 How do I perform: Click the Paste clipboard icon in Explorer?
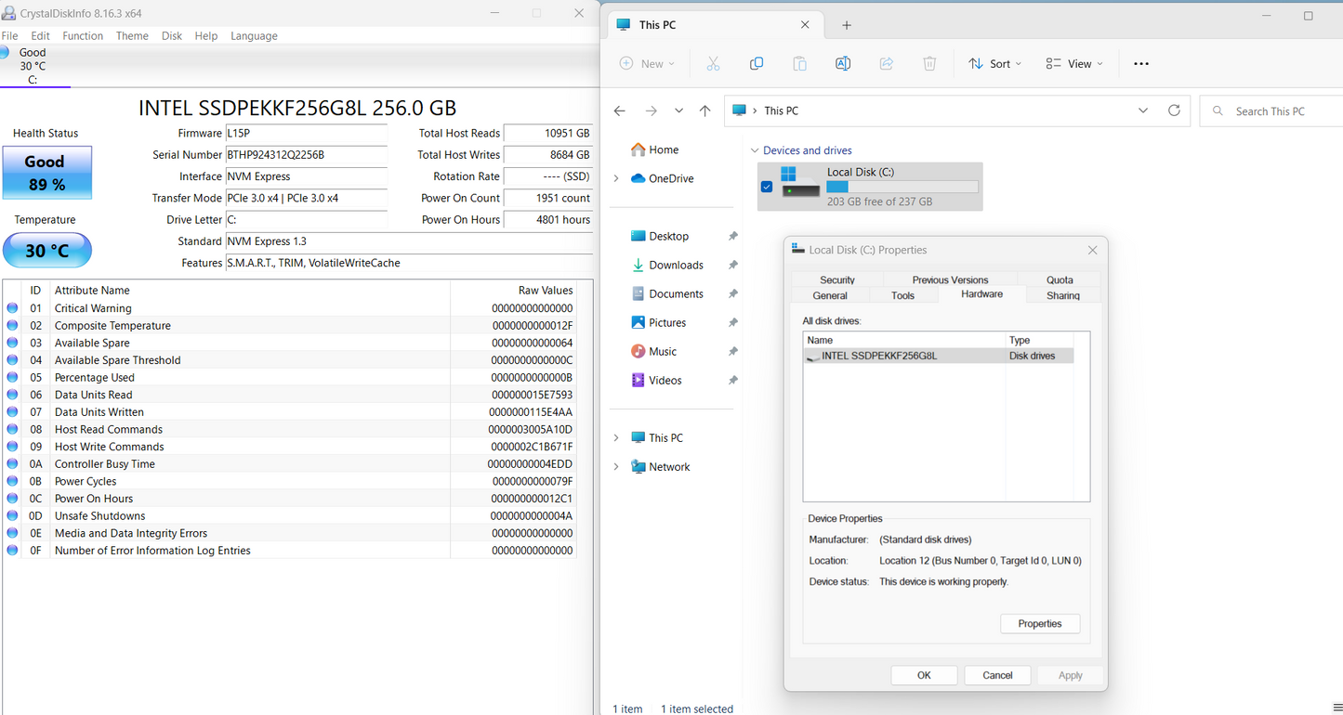pyautogui.click(x=799, y=63)
